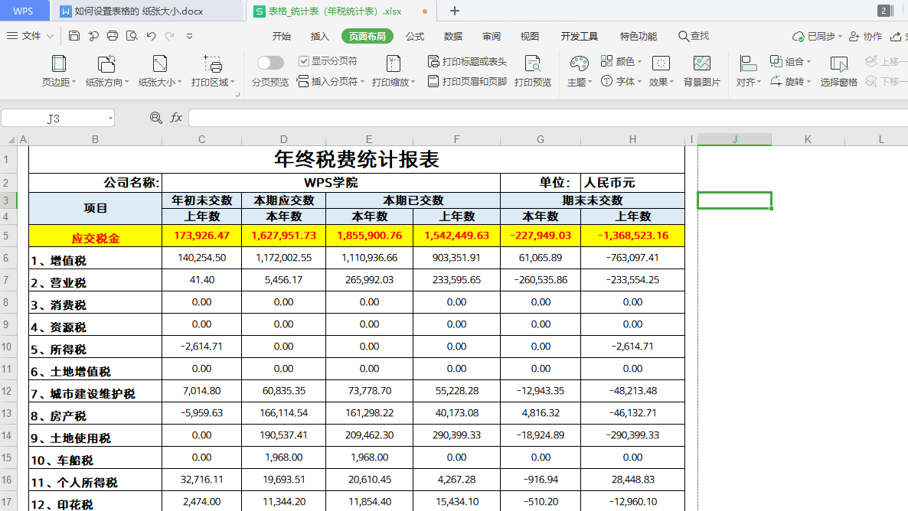The image size is (908, 511).
Task: Toggle the 分页预览 (page break preview) switch
Action: pyautogui.click(x=270, y=63)
